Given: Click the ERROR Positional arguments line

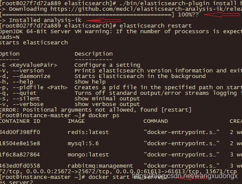Looking at the screenshot, I should pyautogui.click(x=95, y=110).
